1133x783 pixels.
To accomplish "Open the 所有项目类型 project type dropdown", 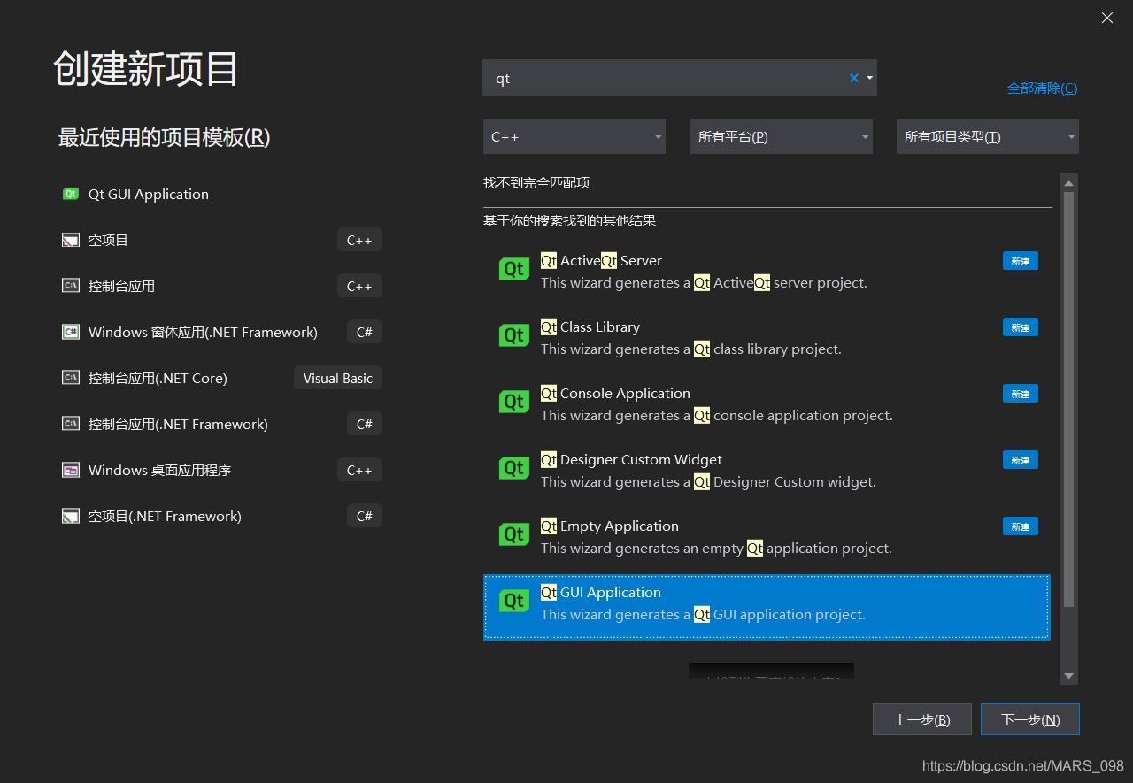I will click(x=988, y=137).
